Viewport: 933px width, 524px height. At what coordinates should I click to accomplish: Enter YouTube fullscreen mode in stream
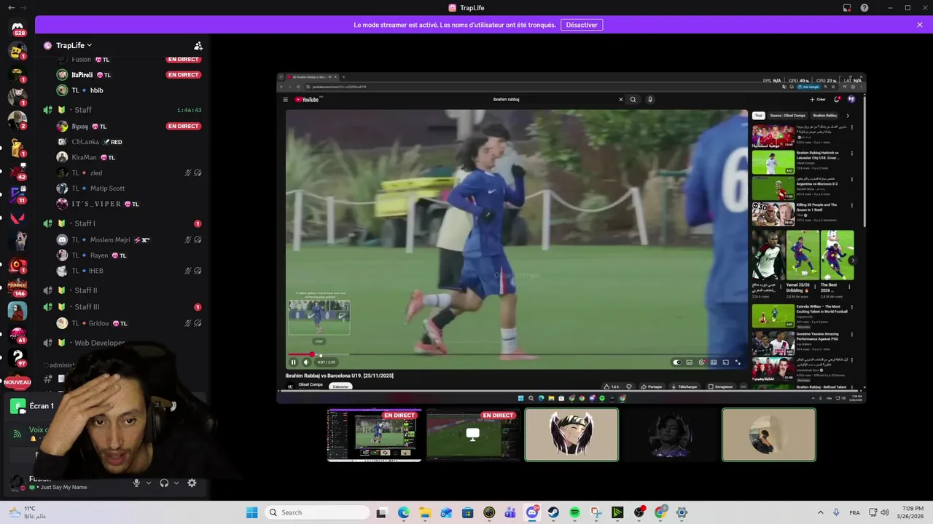pos(738,362)
